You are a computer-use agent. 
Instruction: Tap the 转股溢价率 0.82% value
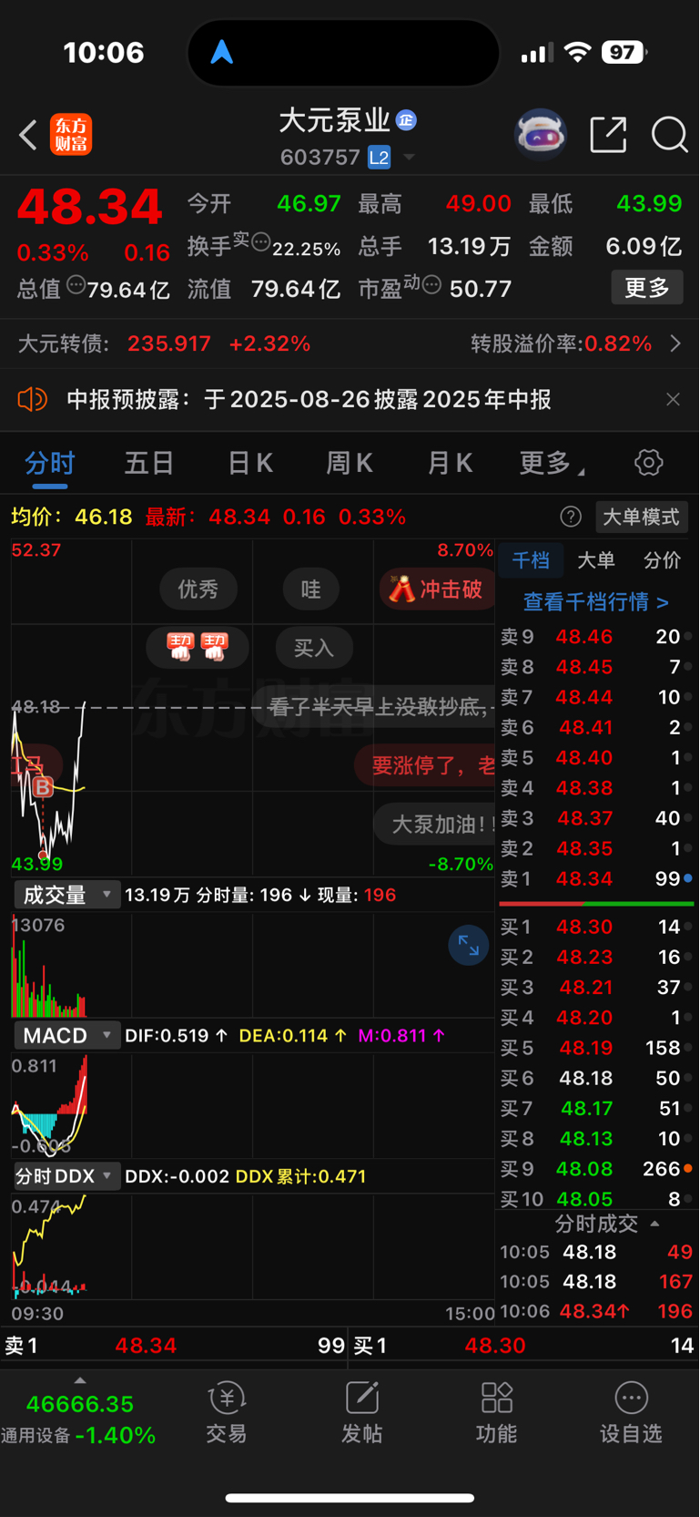pyautogui.click(x=618, y=343)
